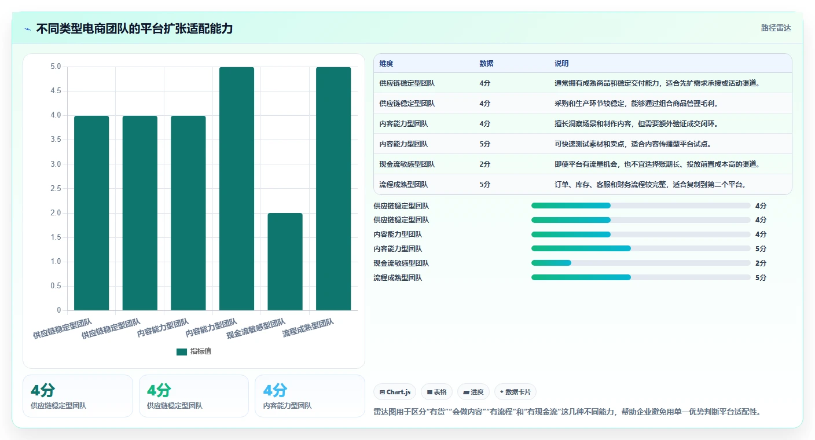The width and height of the screenshot is (815, 440).
Task: Click the footer note starting 雷达图用于区分
Action: pyautogui.click(x=567, y=412)
